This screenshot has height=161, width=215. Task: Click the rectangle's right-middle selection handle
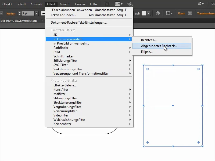[202, 106]
